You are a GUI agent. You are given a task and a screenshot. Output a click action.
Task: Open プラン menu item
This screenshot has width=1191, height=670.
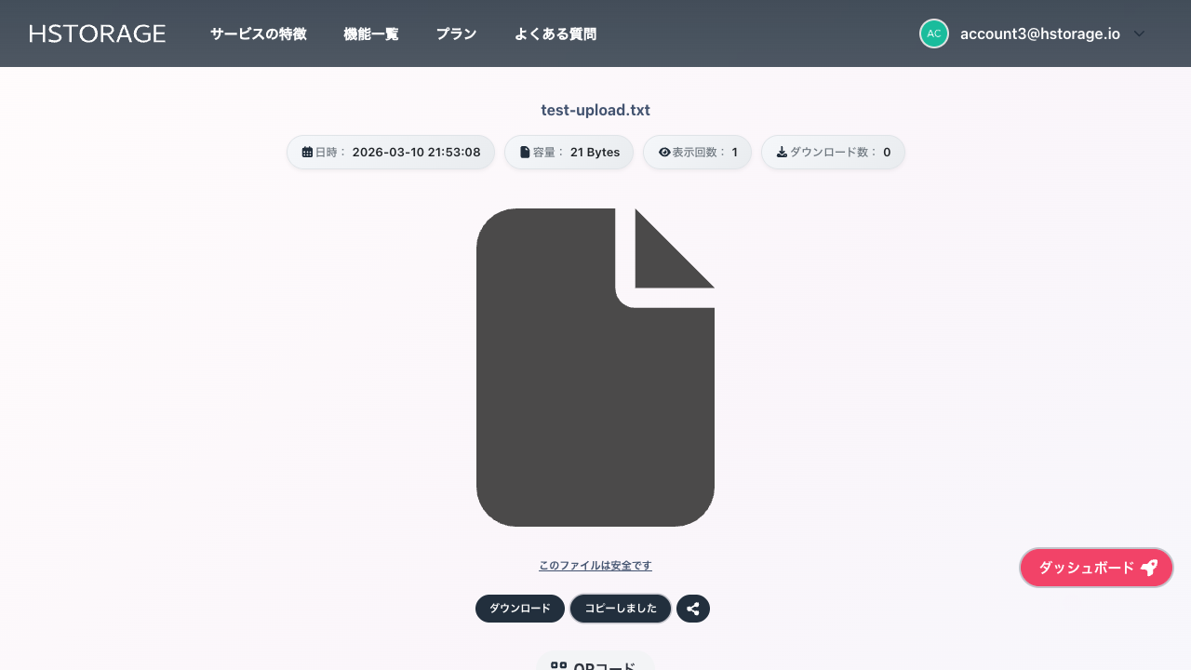coord(456,33)
